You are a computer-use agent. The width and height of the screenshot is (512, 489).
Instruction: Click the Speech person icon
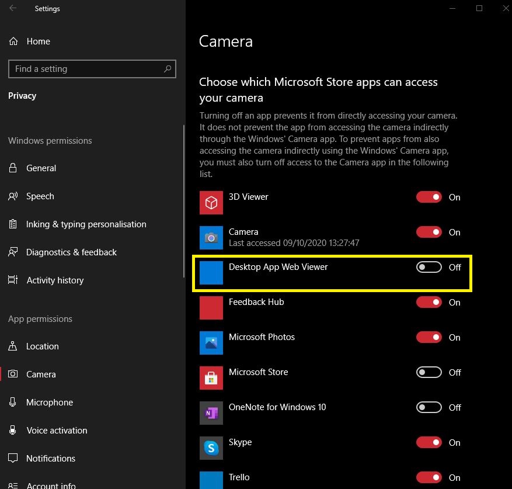13,196
